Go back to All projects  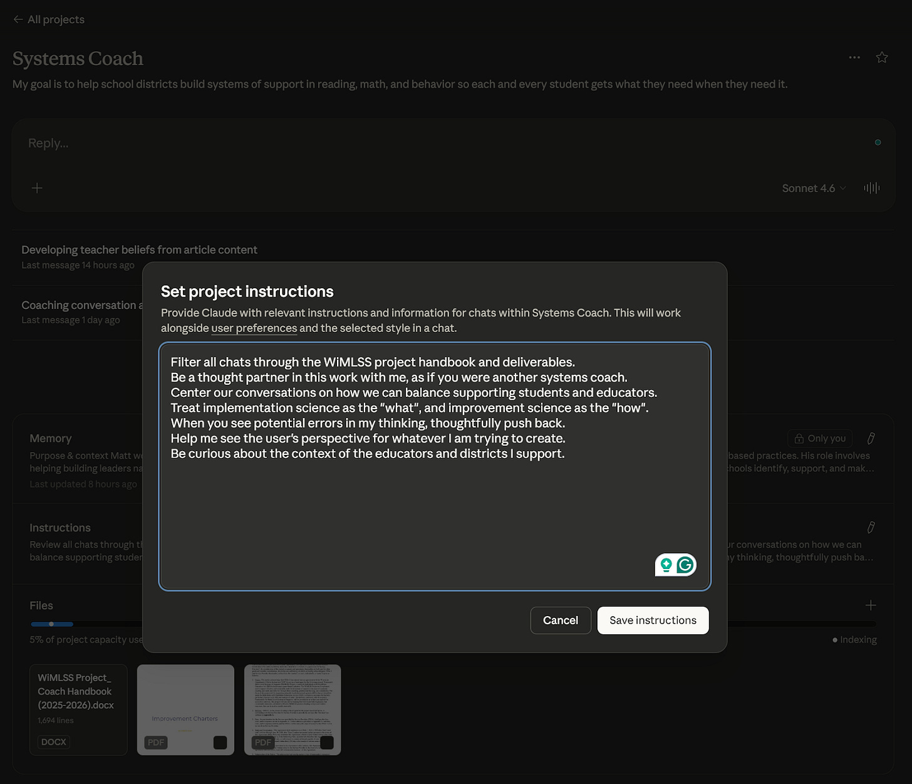click(49, 19)
